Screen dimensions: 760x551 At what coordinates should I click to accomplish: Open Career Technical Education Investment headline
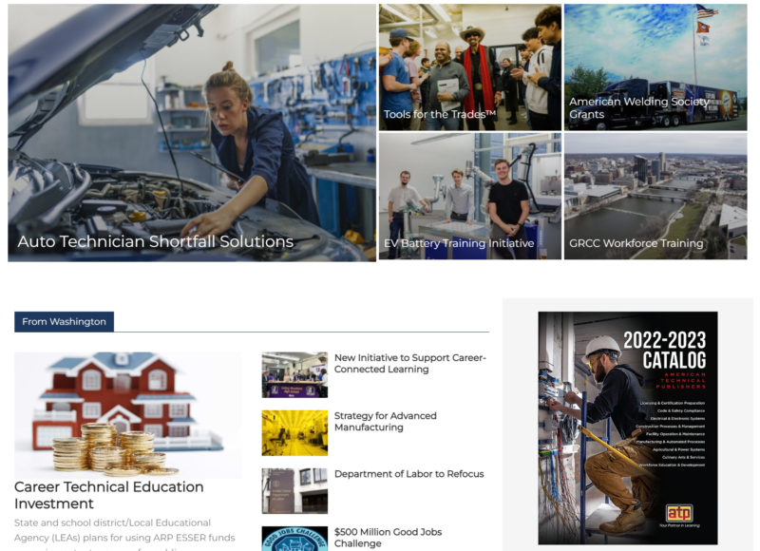pos(109,495)
